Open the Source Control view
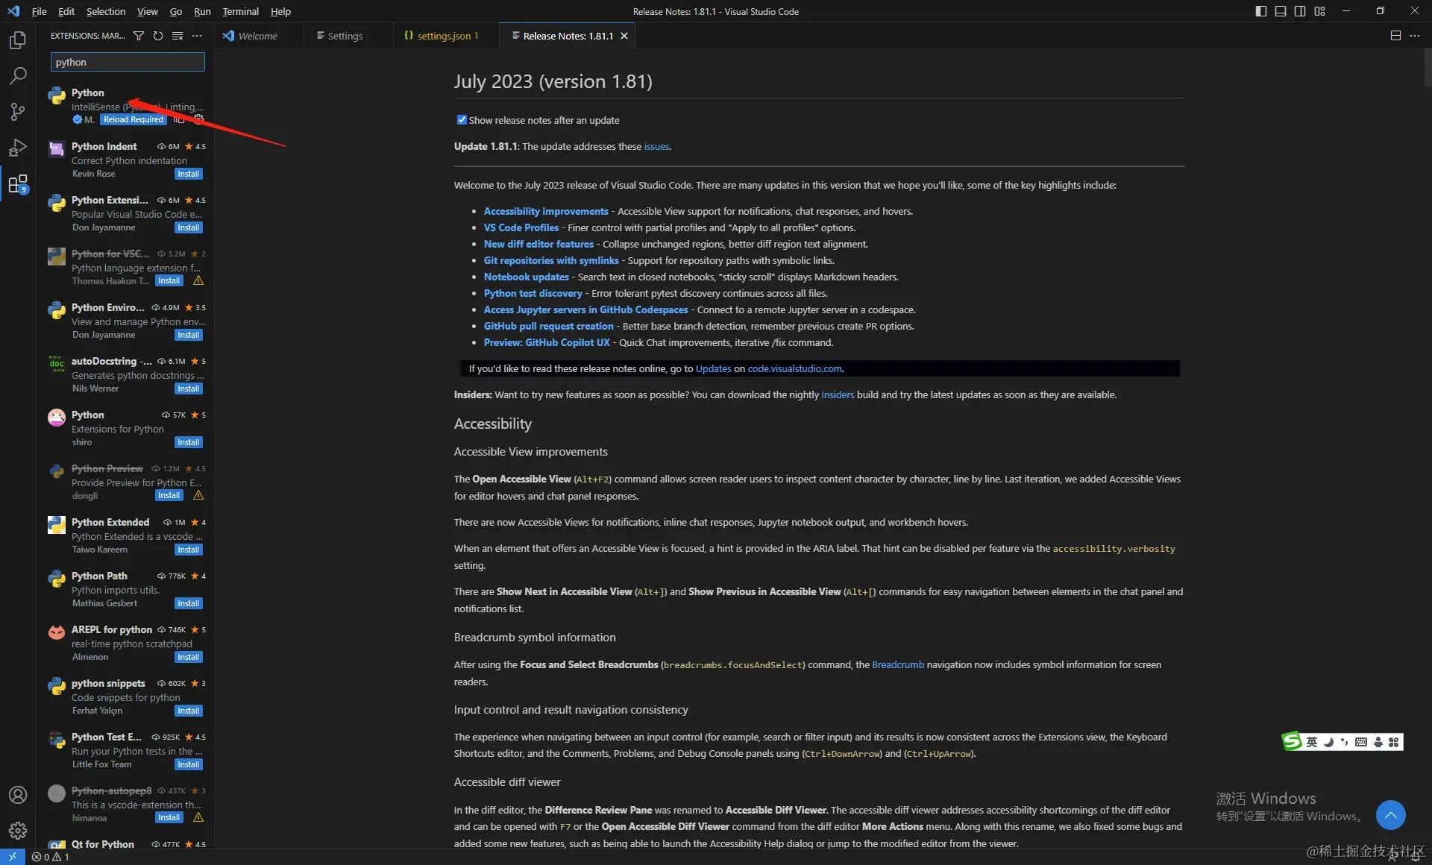Viewport: 1432px width, 865px height. 18,112
